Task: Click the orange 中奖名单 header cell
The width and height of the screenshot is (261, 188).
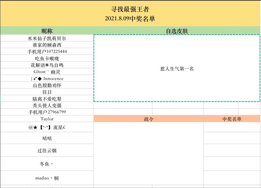Action: pos(232,119)
